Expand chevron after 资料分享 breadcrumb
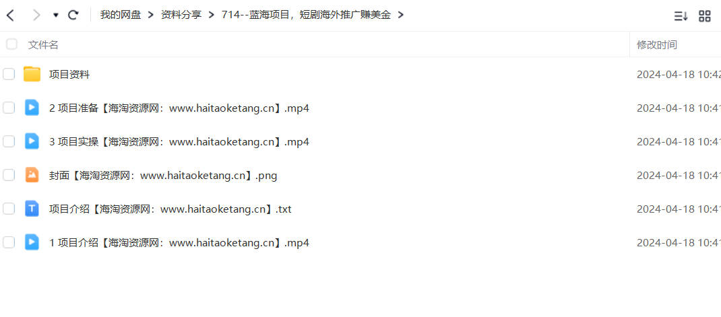Viewport: 721px width, 317px height. [x=212, y=15]
